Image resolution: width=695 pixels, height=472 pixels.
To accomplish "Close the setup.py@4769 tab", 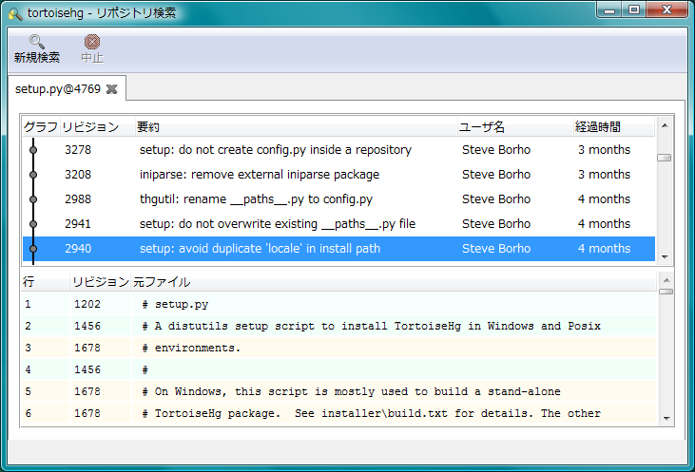I will point(111,89).
